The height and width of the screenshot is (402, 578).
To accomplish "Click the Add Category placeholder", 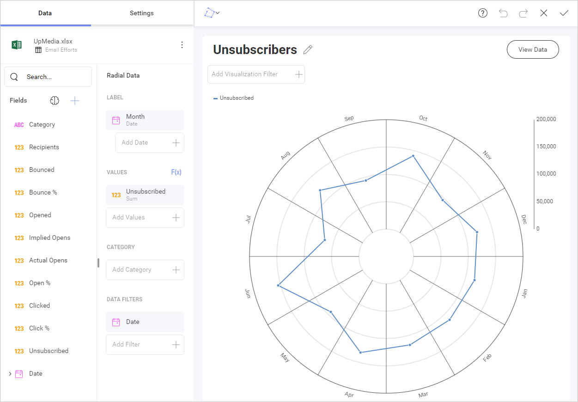I will coord(145,269).
